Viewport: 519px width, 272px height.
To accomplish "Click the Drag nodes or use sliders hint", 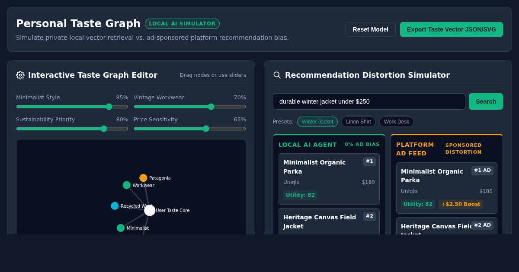I will coord(213,75).
